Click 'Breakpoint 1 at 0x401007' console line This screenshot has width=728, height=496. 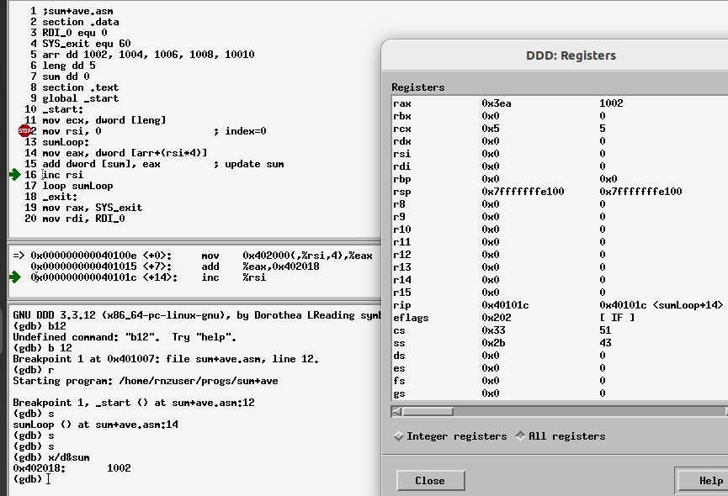click(x=166, y=359)
